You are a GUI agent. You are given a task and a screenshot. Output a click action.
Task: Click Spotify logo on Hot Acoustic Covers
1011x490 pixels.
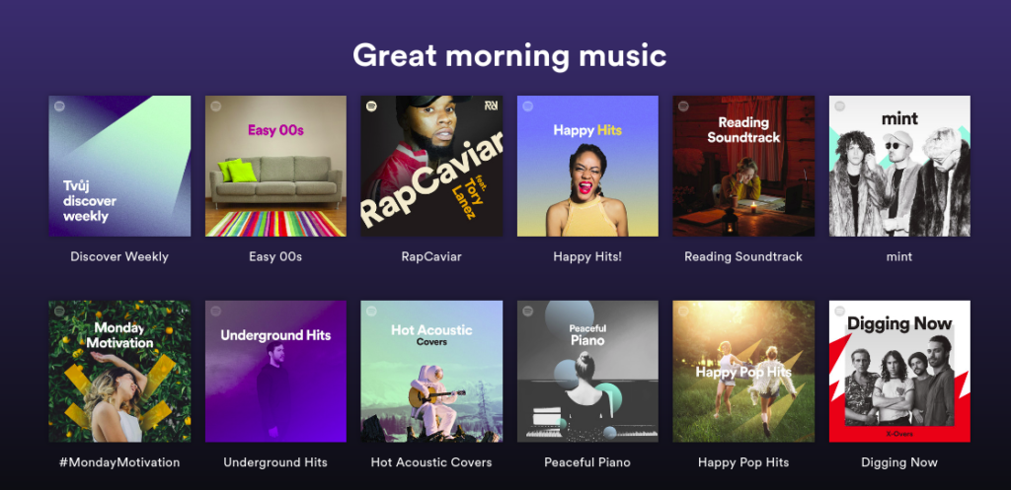[371, 311]
